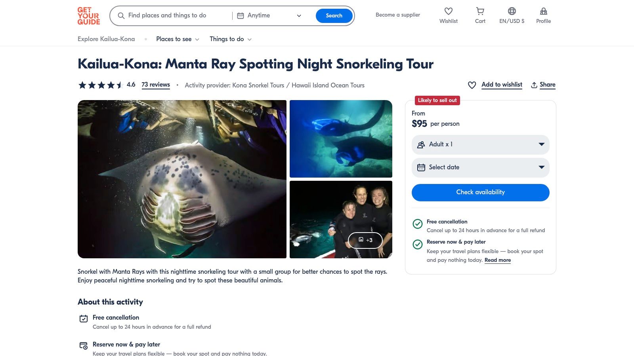The image size is (634, 356).
Task: Click the EN/USD language globe icon
Action: (512, 11)
